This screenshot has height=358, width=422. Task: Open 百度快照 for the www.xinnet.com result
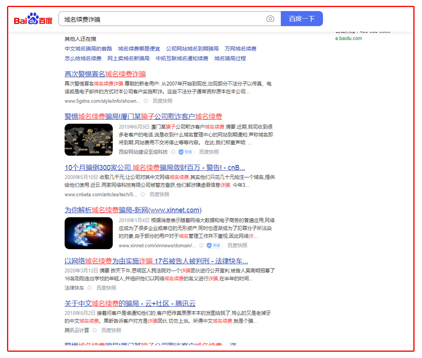pyautogui.click(x=237, y=245)
